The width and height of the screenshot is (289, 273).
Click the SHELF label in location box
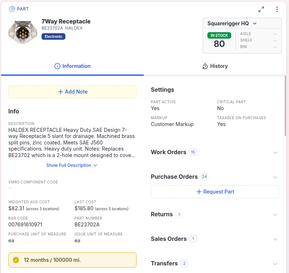246,40
